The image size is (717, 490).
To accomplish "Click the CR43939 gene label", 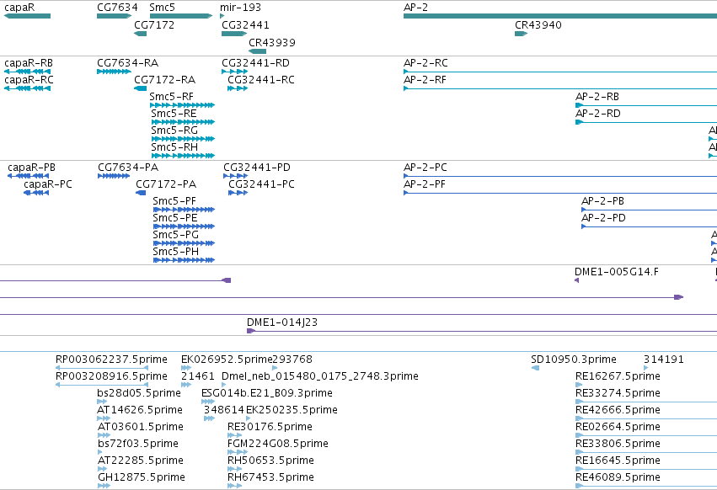I will pos(272,42).
